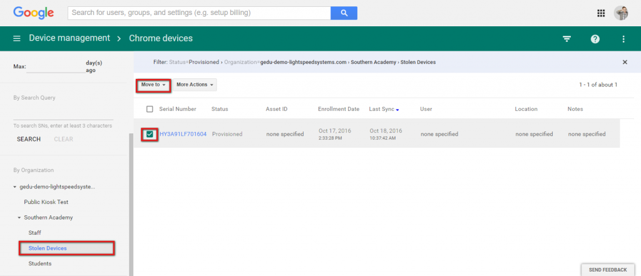Click the blue search magnifier button
This screenshot has height=276, width=641.
point(344,13)
